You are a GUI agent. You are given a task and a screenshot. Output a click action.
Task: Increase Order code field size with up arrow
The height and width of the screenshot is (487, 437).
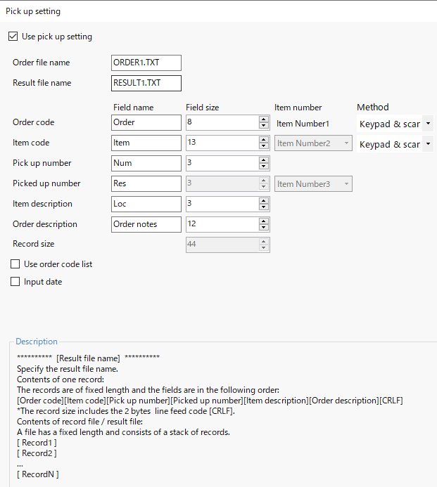[264, 119]
